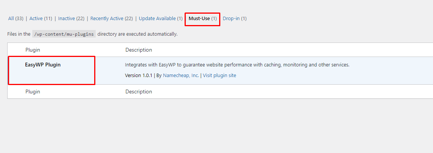Click the top Plugin column header

click(x=33, y=50)
